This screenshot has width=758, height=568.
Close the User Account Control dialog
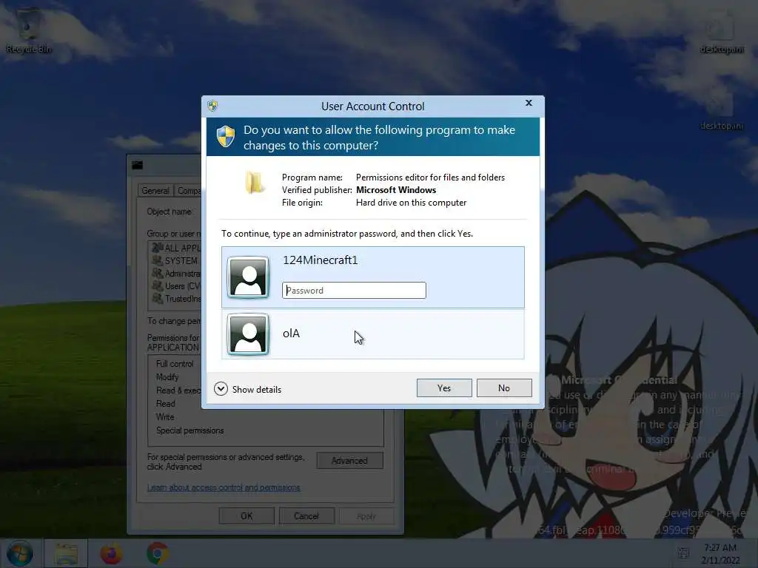point(529,103)
